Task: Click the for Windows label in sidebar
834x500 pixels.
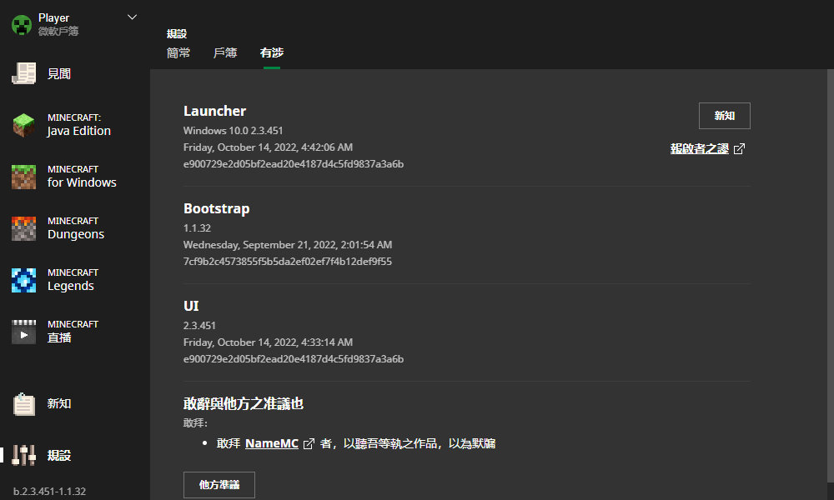Action: (x=82, y=182)
